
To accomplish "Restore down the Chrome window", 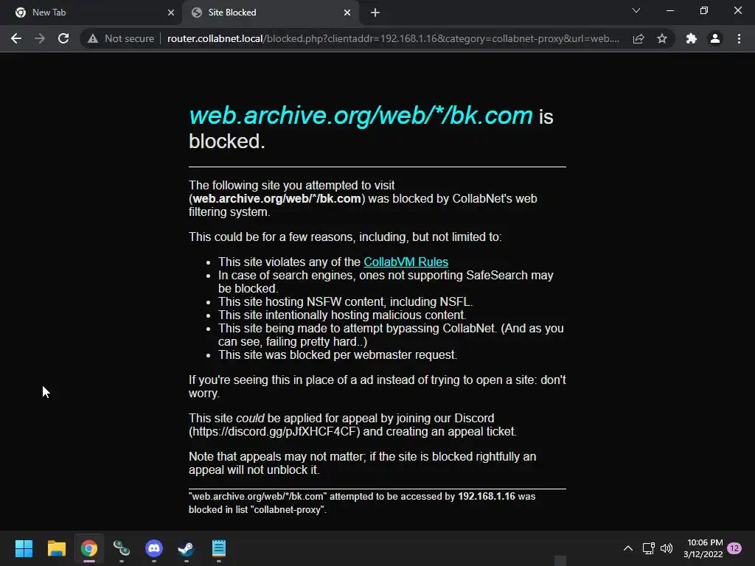I will point(704,10).
